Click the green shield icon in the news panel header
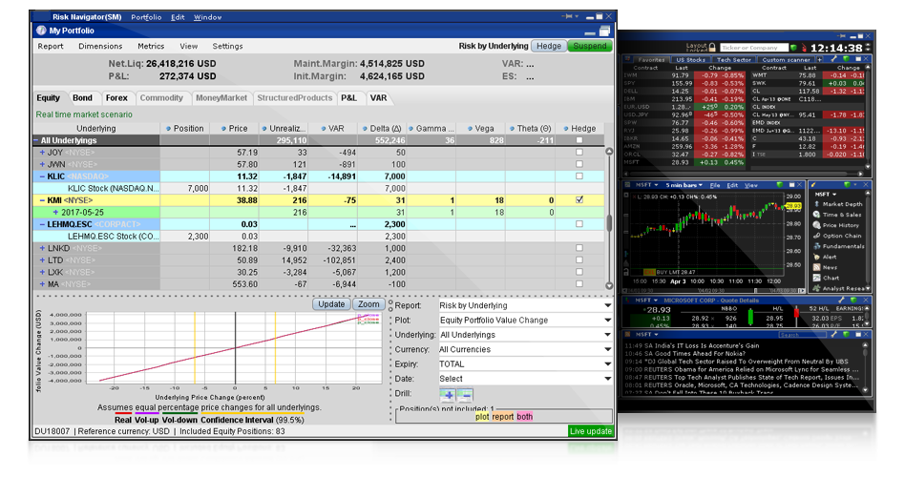The width and height of the screenshot is (905, 477). pyautogui.click(x=845, y=334)
